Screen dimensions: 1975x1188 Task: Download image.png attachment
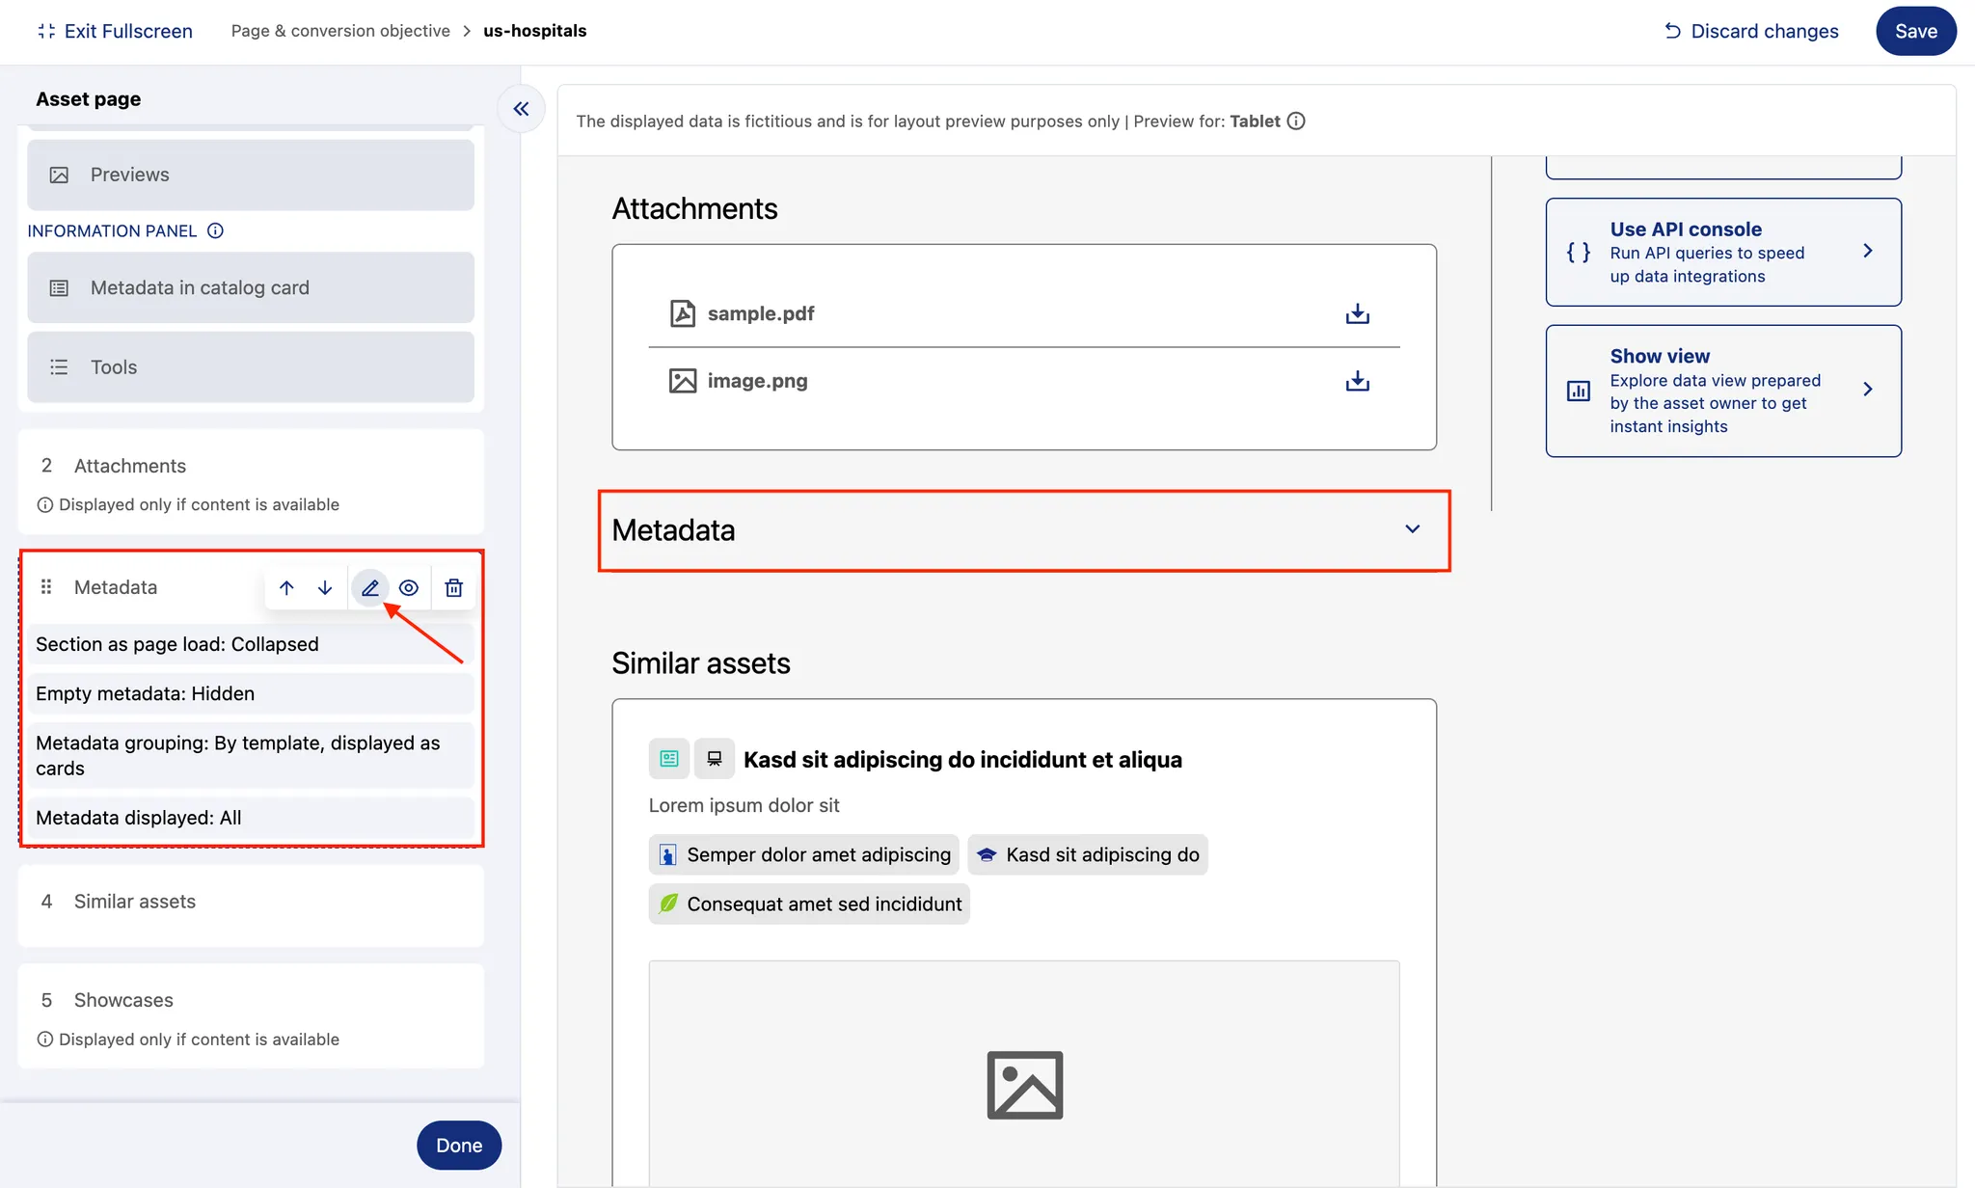pos(1357,381)
